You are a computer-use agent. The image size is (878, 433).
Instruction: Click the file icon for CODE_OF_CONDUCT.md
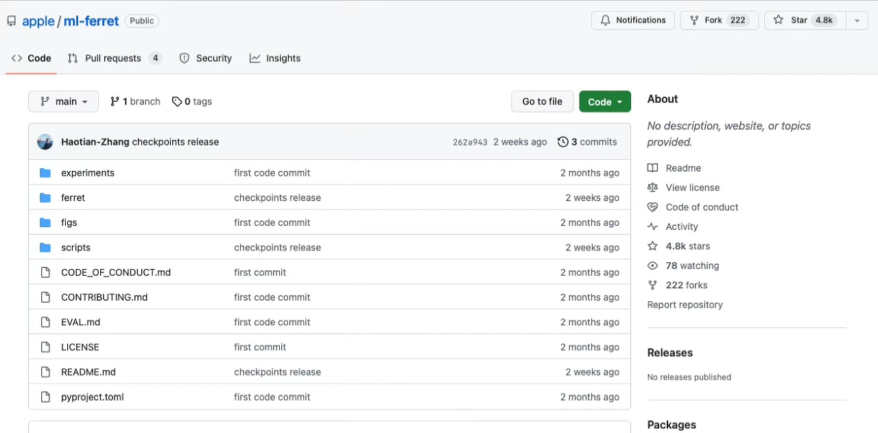(x=45, y=272)
